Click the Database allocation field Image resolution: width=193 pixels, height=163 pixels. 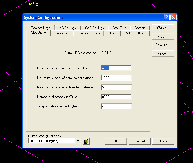coord(116,97)
